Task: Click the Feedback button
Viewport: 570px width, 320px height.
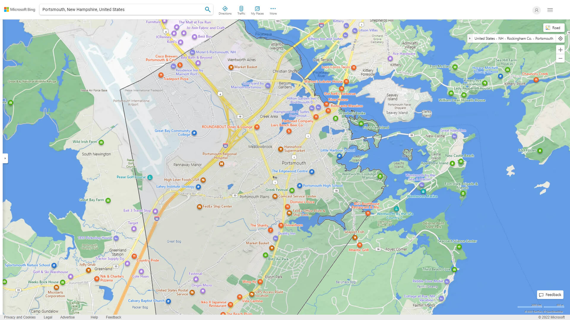Action: click(x=550, y=295)
